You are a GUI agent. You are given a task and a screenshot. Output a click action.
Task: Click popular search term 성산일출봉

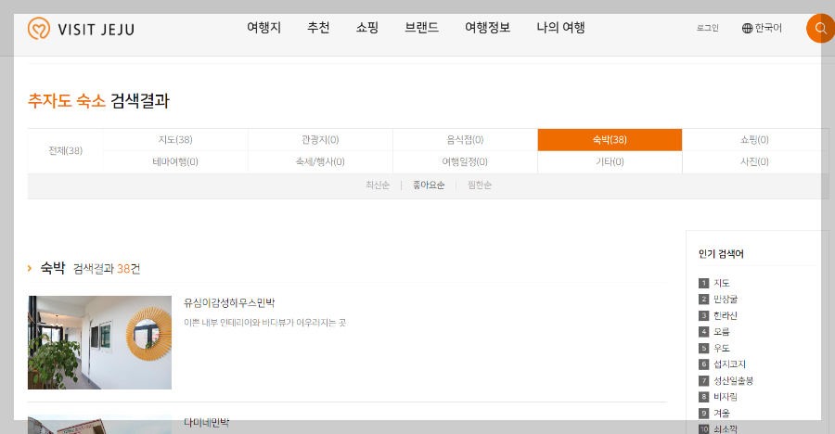[733, 381]
